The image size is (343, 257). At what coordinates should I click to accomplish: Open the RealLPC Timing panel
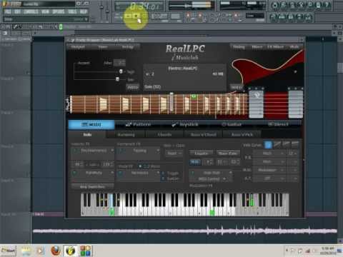pyautogui.click(x=239, y=47)
